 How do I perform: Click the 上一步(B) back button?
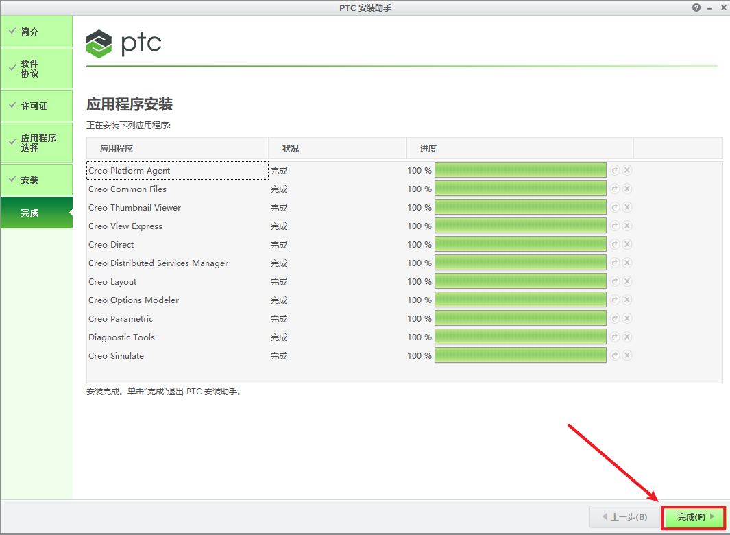(x=624, y=516)
